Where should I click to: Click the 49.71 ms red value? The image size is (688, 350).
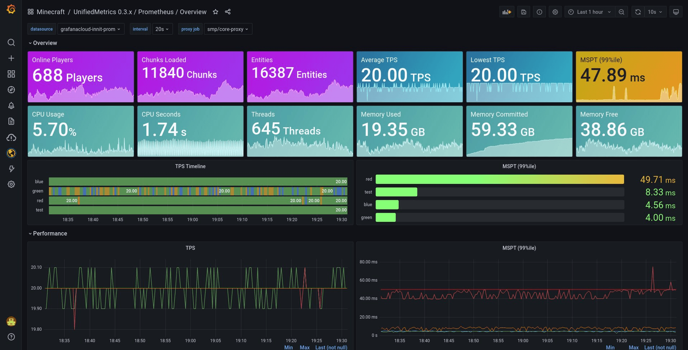(x=658, y=179)
